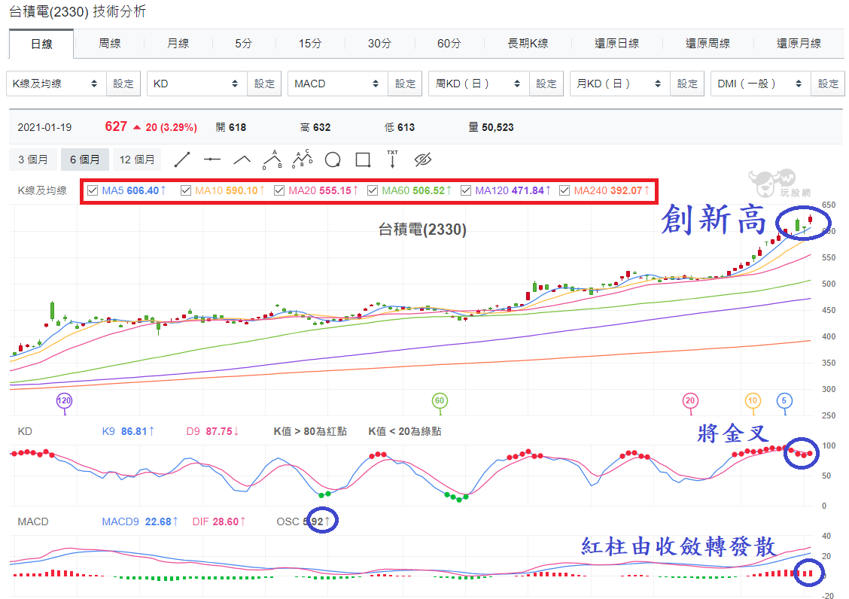
Task: Switch to the 還原月線 tab
Action: (799, 44)
